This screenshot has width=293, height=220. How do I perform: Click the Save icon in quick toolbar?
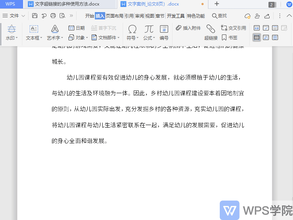pyautogui.click(x=35, y=16)
